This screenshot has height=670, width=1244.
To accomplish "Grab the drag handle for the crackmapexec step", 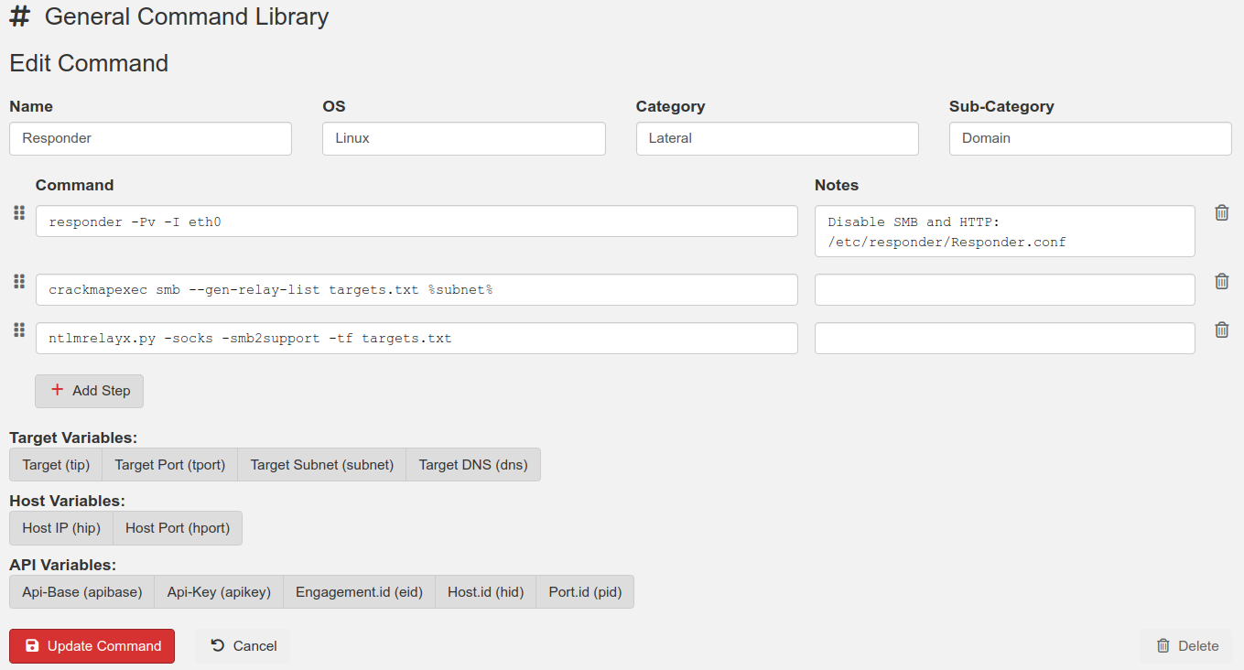I will tap(18, 282).
